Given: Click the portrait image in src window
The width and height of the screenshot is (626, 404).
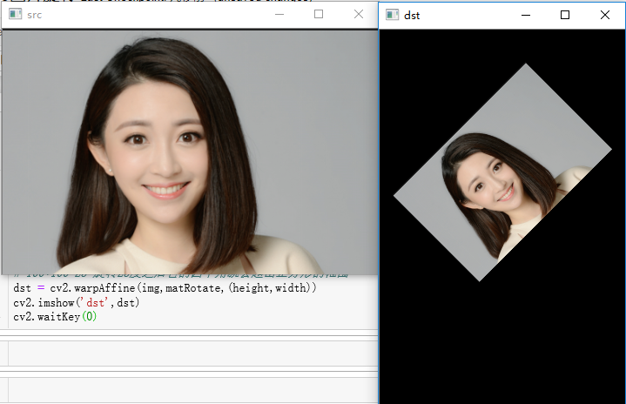Looking at the screenshot, I should point(190,152).
